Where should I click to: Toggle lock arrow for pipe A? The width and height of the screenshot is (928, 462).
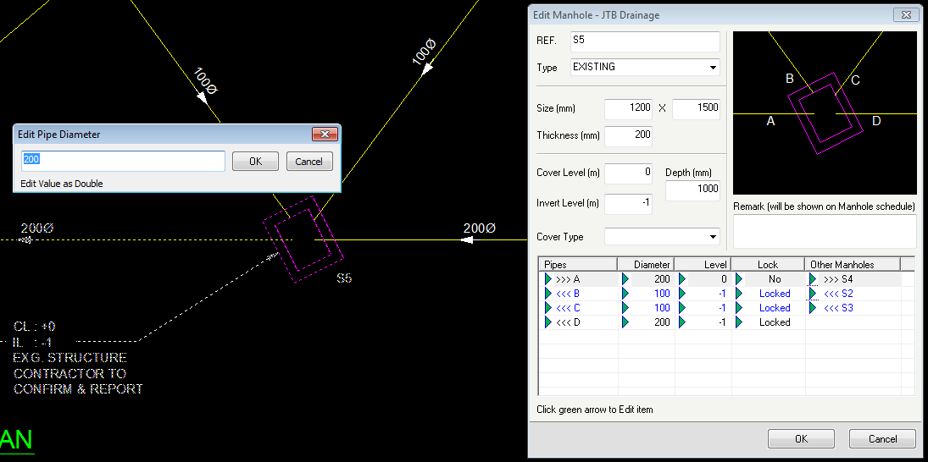(x=740, y=279)
